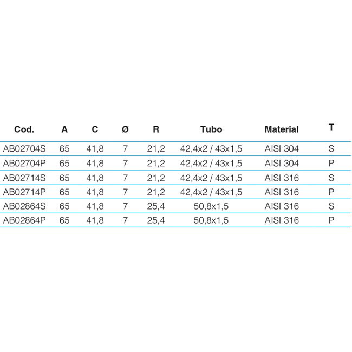Select product code AB02704P

[24, 163]
